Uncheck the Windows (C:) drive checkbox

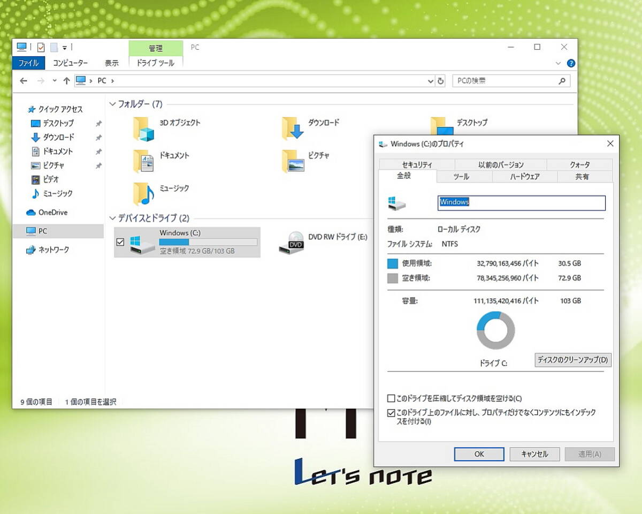click(120, 242)
